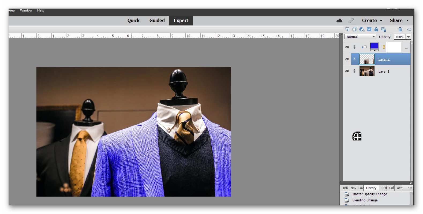Hide Layer 1 with its eye icon
The width and height of the screenshot is (423, 214).
coord(347,71)
